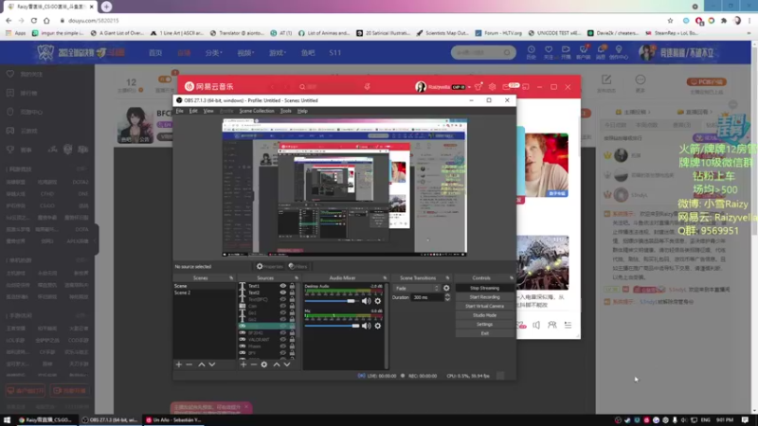Click the Chrome home icon
This screenshot has height=426, width=758.
[46, 21]
